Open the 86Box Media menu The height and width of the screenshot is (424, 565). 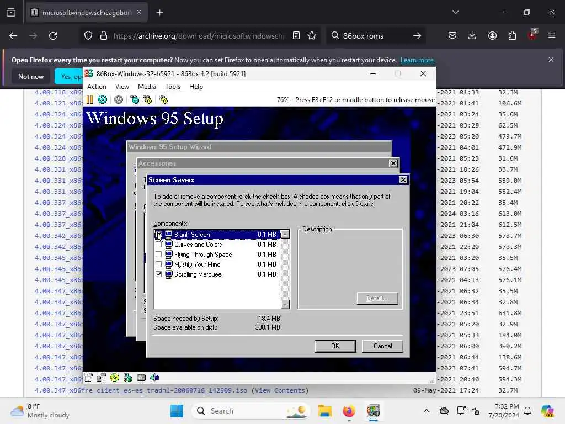click(x=147, y=87)
